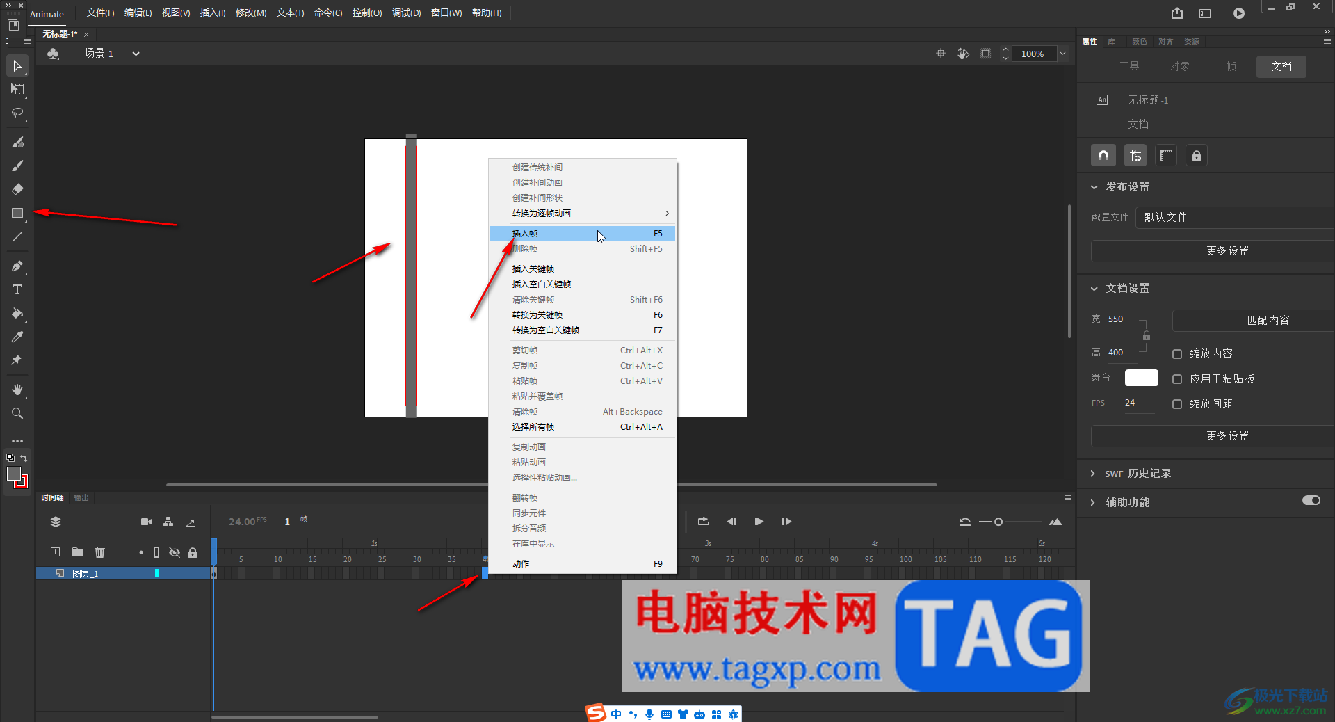Open the 文件(F) menu
1335x722 pixels.
click(100, 13)
